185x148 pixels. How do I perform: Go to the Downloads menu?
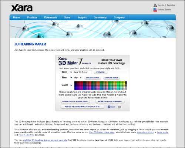tap(51, 17)
